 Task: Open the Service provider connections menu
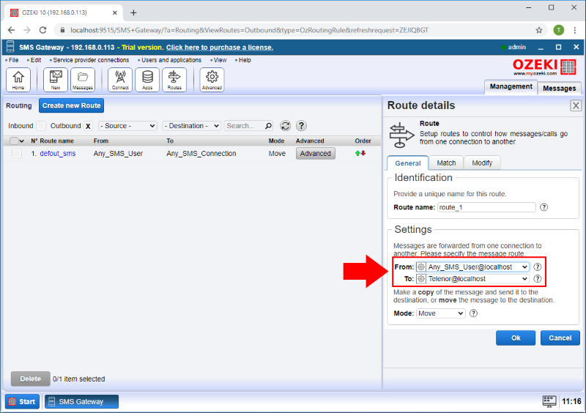coord(91,60)
